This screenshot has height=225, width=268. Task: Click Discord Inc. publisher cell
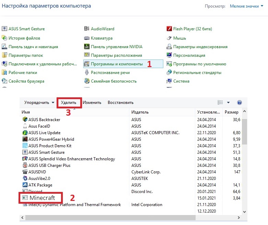(142, 191)
